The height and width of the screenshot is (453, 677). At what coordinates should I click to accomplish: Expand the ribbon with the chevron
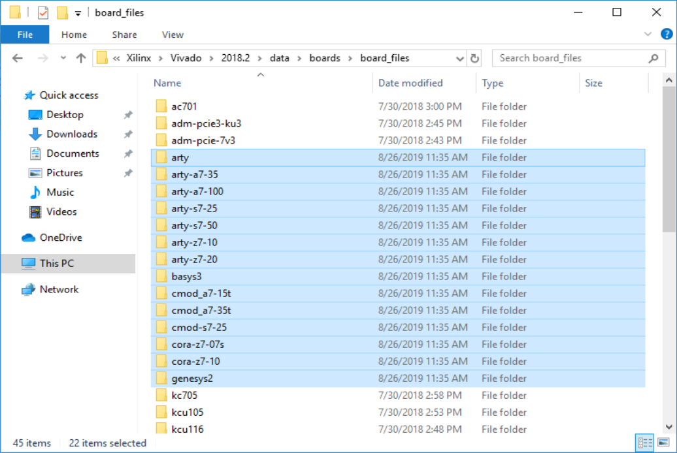(648, 34)
